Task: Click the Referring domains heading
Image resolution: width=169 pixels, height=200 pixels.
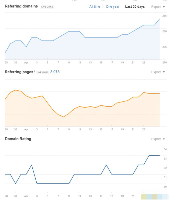Action: 21,6
